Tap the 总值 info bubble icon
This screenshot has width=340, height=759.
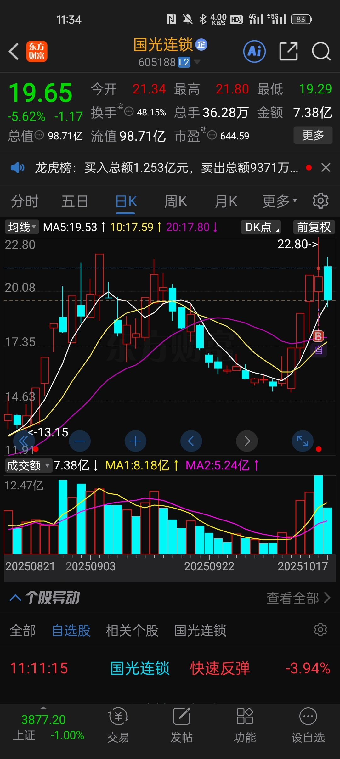(39, 135)
